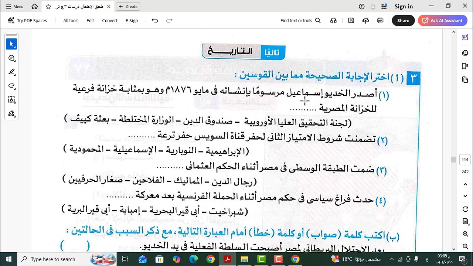Star the open document tab
This screenshot has width=473, height=266.
pyautogui.click(x=48, y=7)
